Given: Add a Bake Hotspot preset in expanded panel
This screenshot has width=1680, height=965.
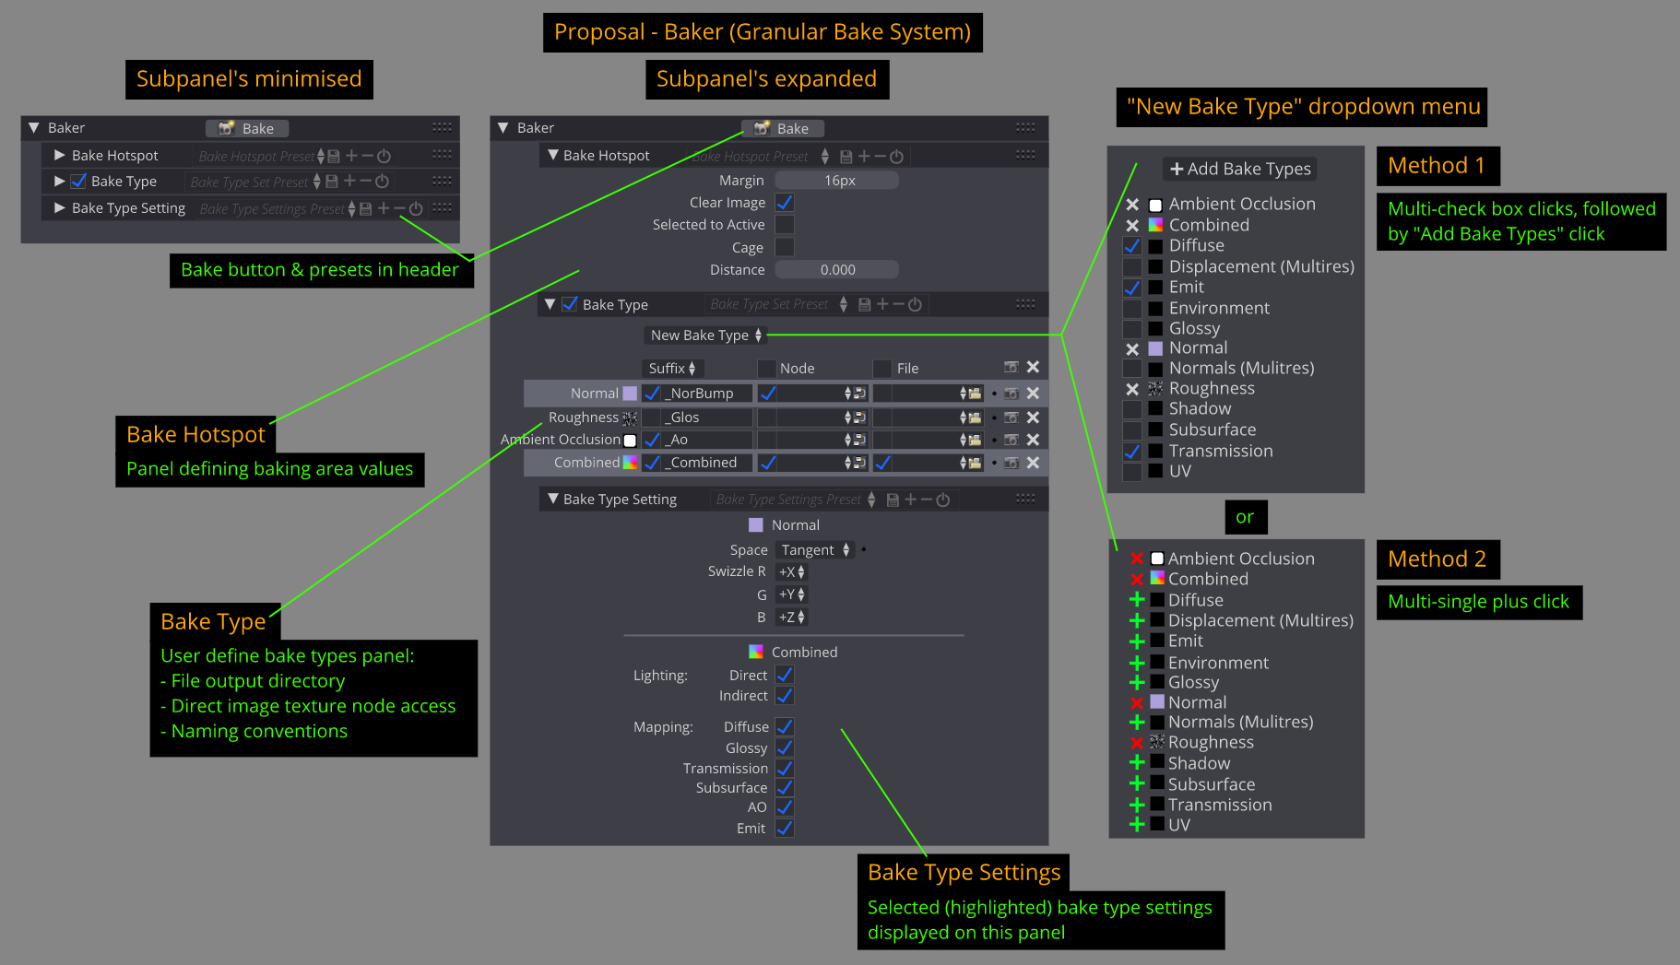Looking at the screenshot, I should pyautogui.click(x=864, y=157).
